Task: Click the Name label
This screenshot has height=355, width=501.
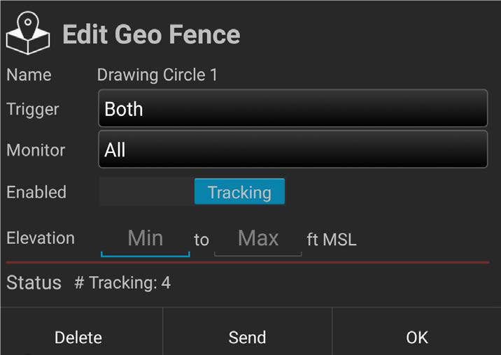Action: click(29, 75)
